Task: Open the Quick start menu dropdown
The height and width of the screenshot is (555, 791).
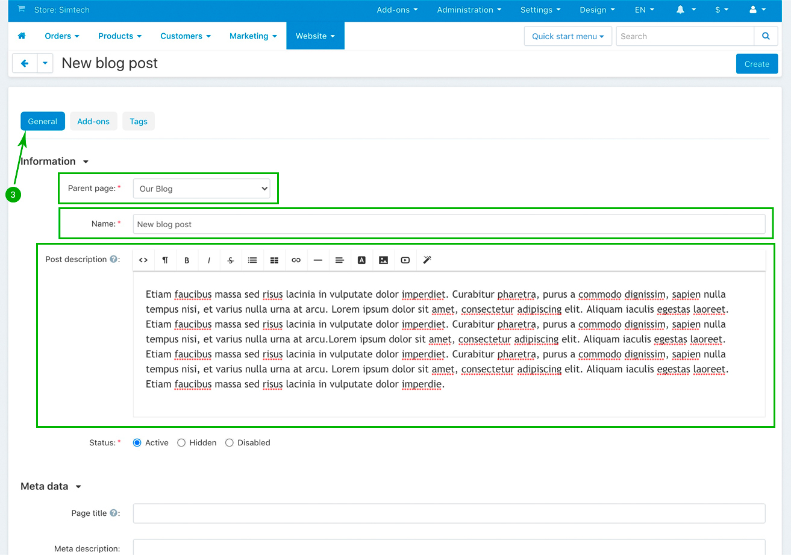Action: pyautogui.click(x=567, y=36)
